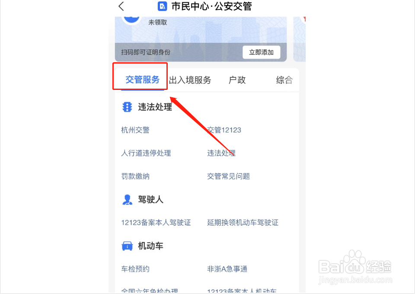Open the 交管12123 service link
Viewport: 415px width, 294px height.
coord(224,130)
